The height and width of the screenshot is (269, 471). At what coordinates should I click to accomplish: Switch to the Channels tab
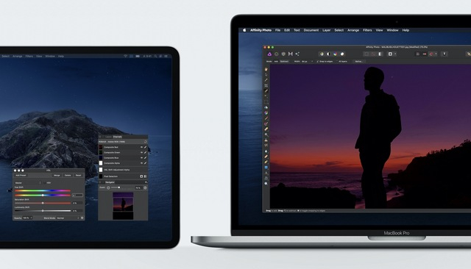tap(118, 137)
